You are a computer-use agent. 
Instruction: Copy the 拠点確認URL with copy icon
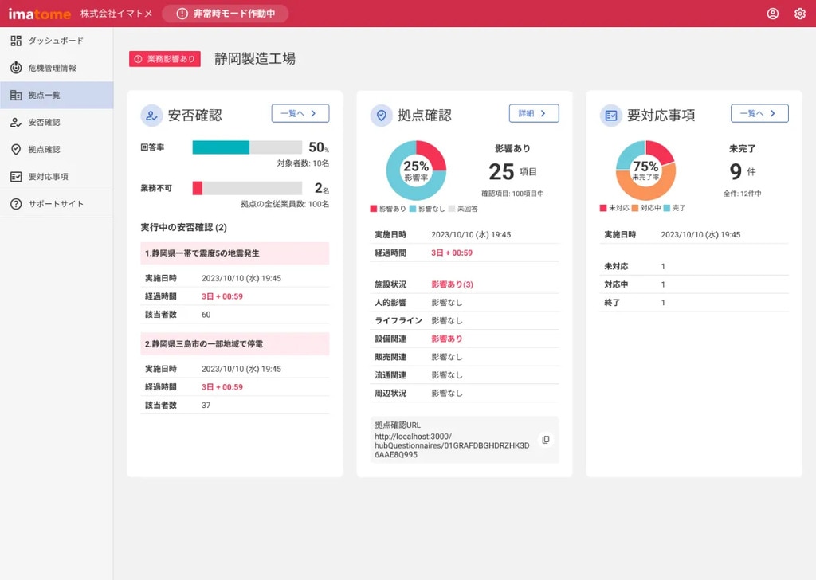(x=546, y=440)
